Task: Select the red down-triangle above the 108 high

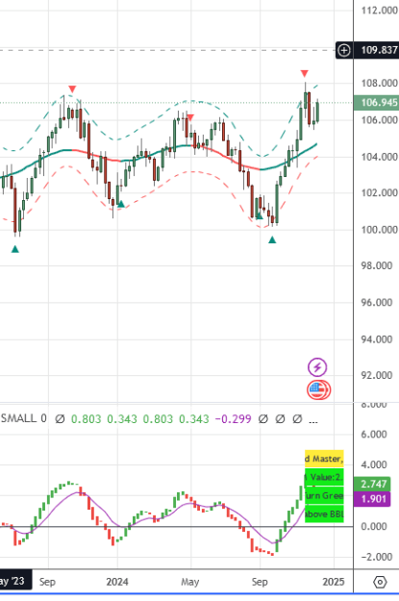Action: tap(305, 73)
